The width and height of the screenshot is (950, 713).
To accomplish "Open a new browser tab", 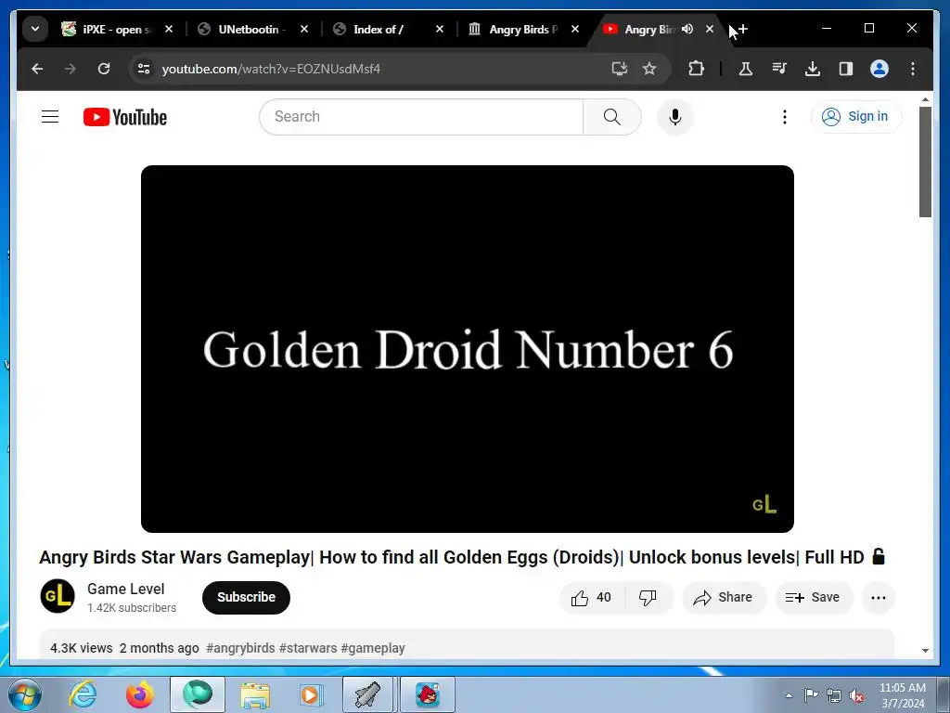I will tap(743, 29).
